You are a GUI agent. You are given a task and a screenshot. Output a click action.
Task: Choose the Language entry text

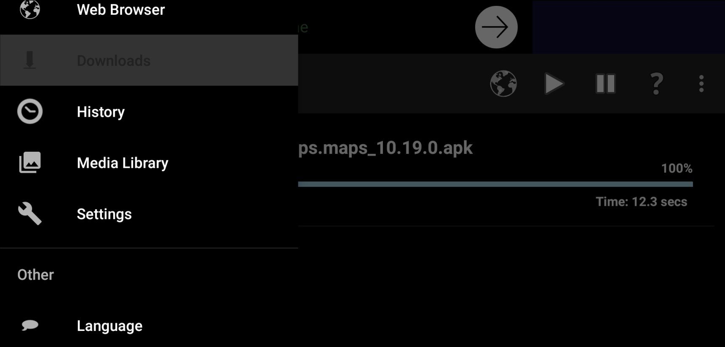110,326
